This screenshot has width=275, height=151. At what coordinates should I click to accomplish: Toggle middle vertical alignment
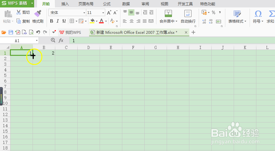click(131, 12)
